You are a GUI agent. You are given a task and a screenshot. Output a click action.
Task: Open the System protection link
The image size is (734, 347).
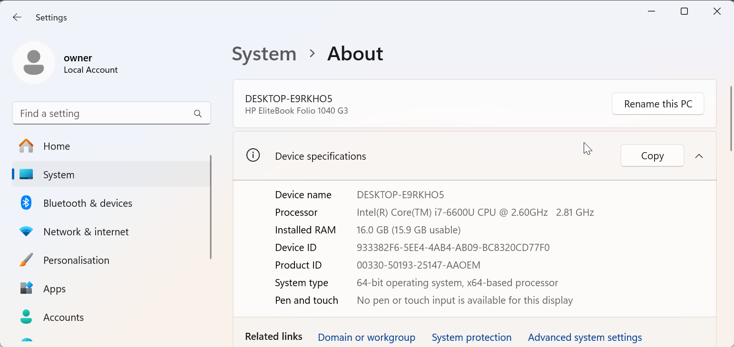tap(471, 337)
